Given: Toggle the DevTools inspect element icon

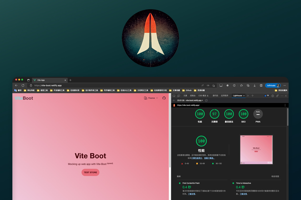Looking at the screenshot, I should pyautogui.click(x=174, y=96).
